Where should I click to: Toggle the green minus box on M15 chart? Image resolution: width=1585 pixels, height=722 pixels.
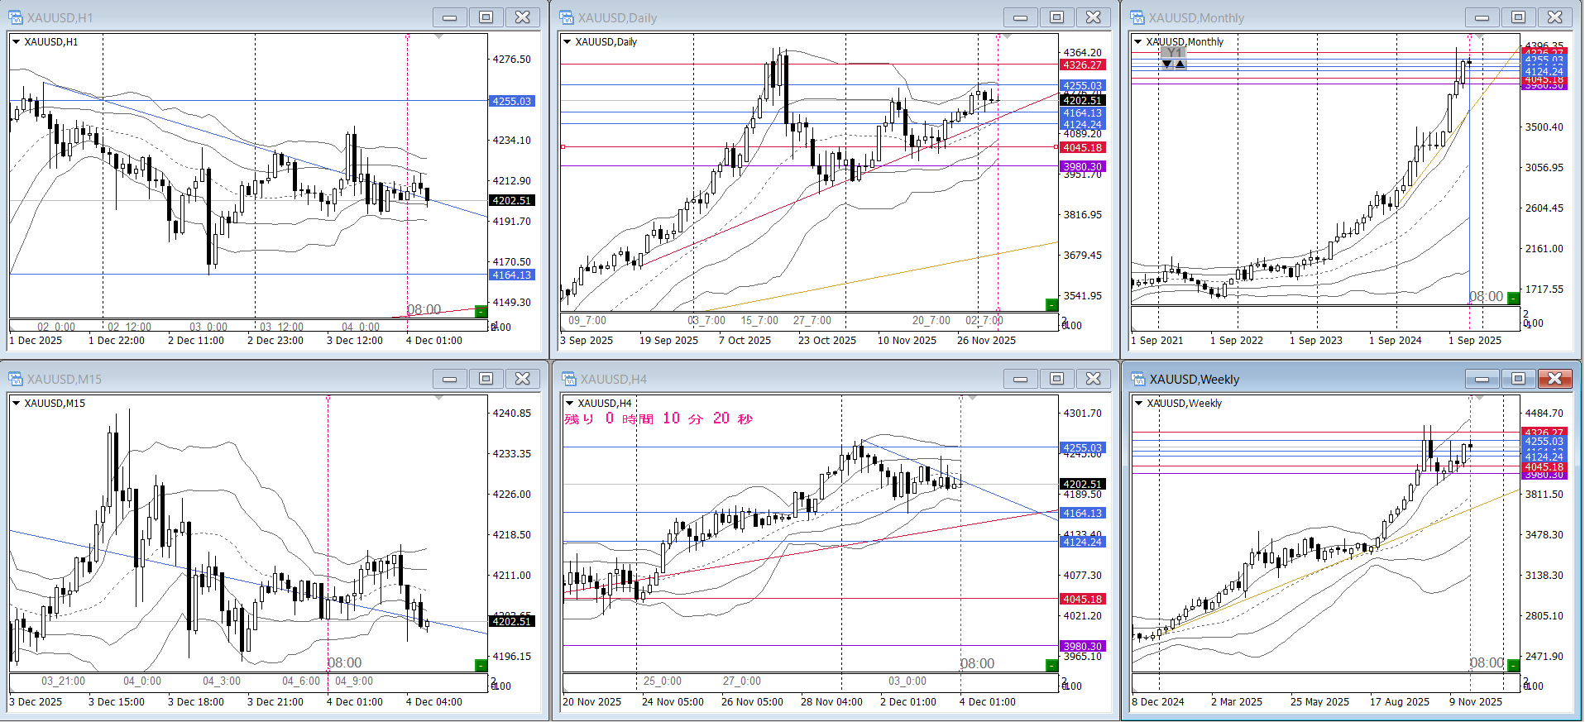[481, 665]
